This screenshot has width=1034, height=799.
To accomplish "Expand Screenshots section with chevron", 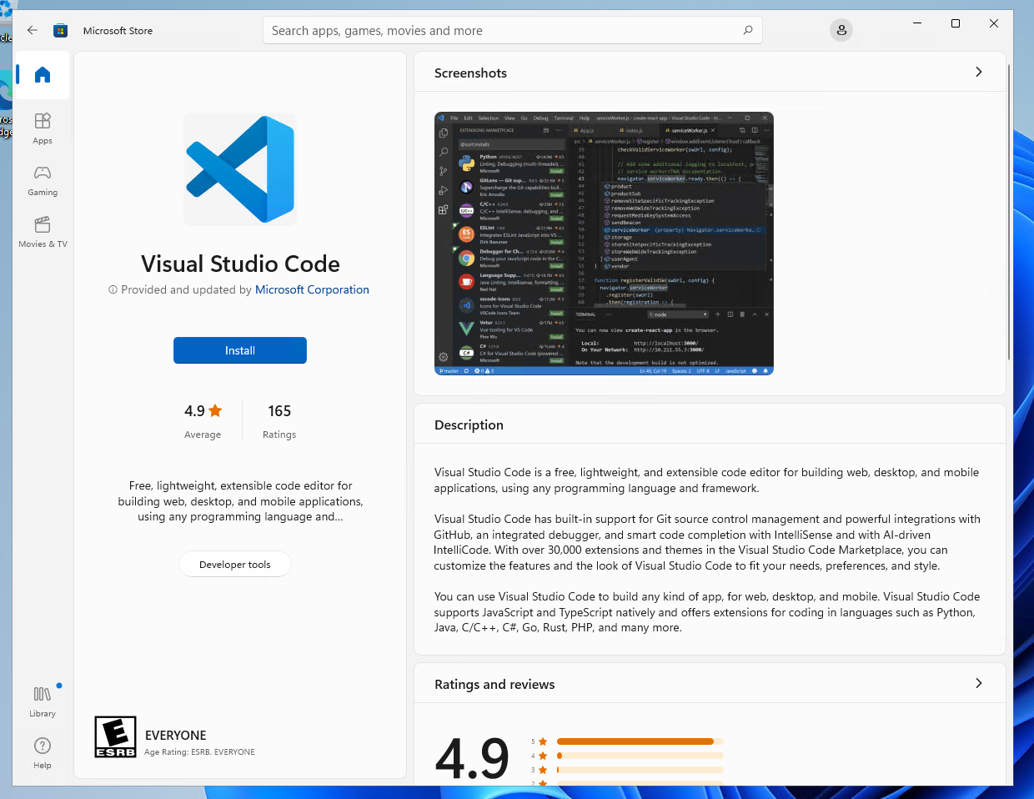I will coord(979,72).
